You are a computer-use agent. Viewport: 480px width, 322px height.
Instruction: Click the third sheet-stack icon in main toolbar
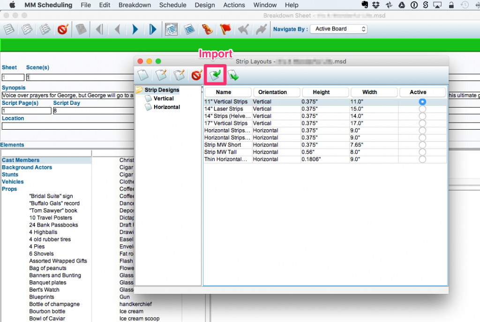[x=45, y=29]
